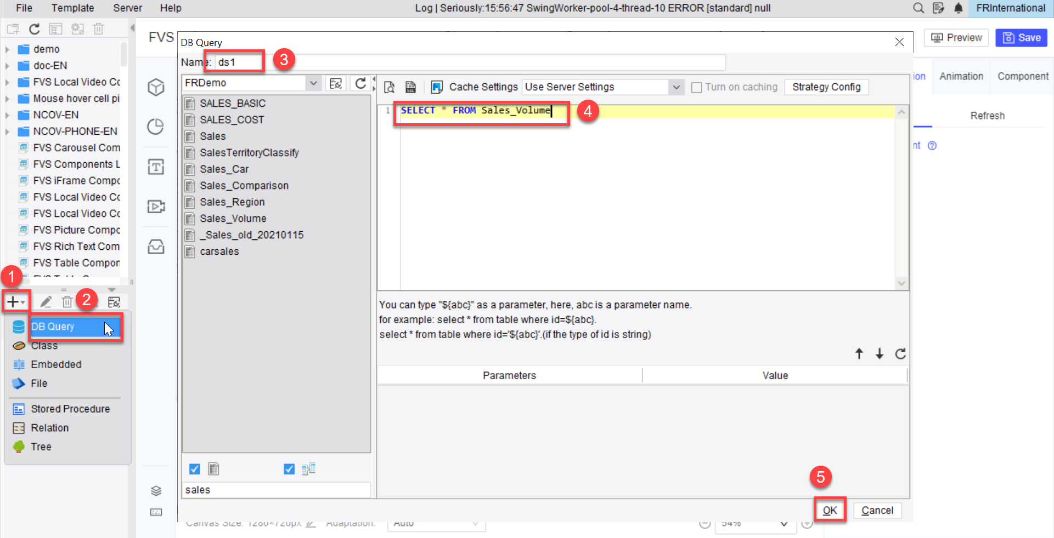
Task: Switch to the Animation tab
Action: 961,76
